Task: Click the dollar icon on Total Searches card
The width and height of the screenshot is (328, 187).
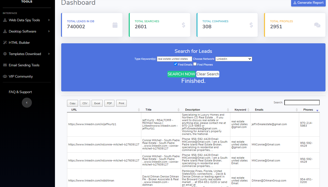Action: pyautogui.click(x=183, y=25)
